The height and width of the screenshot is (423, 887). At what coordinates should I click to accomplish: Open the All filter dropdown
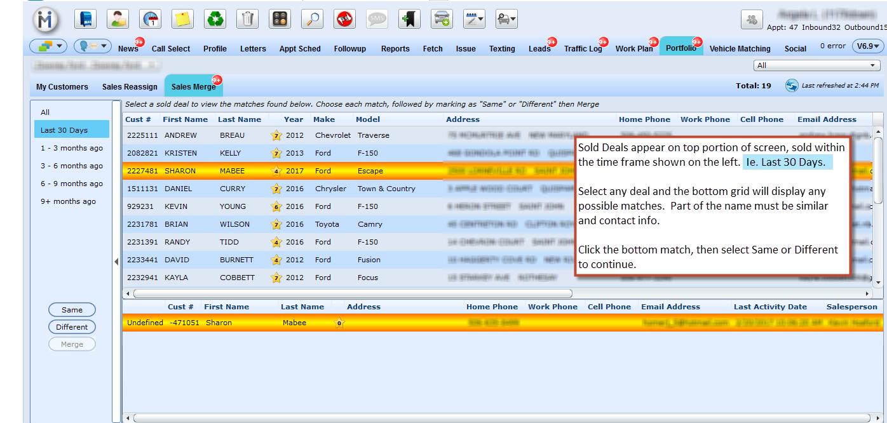pos(816,65)
